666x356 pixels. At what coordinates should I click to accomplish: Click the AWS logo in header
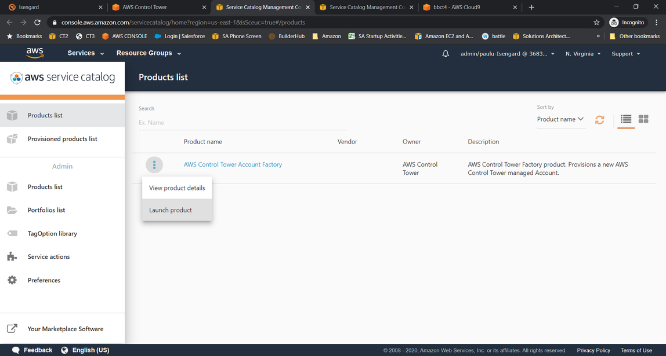35,53
